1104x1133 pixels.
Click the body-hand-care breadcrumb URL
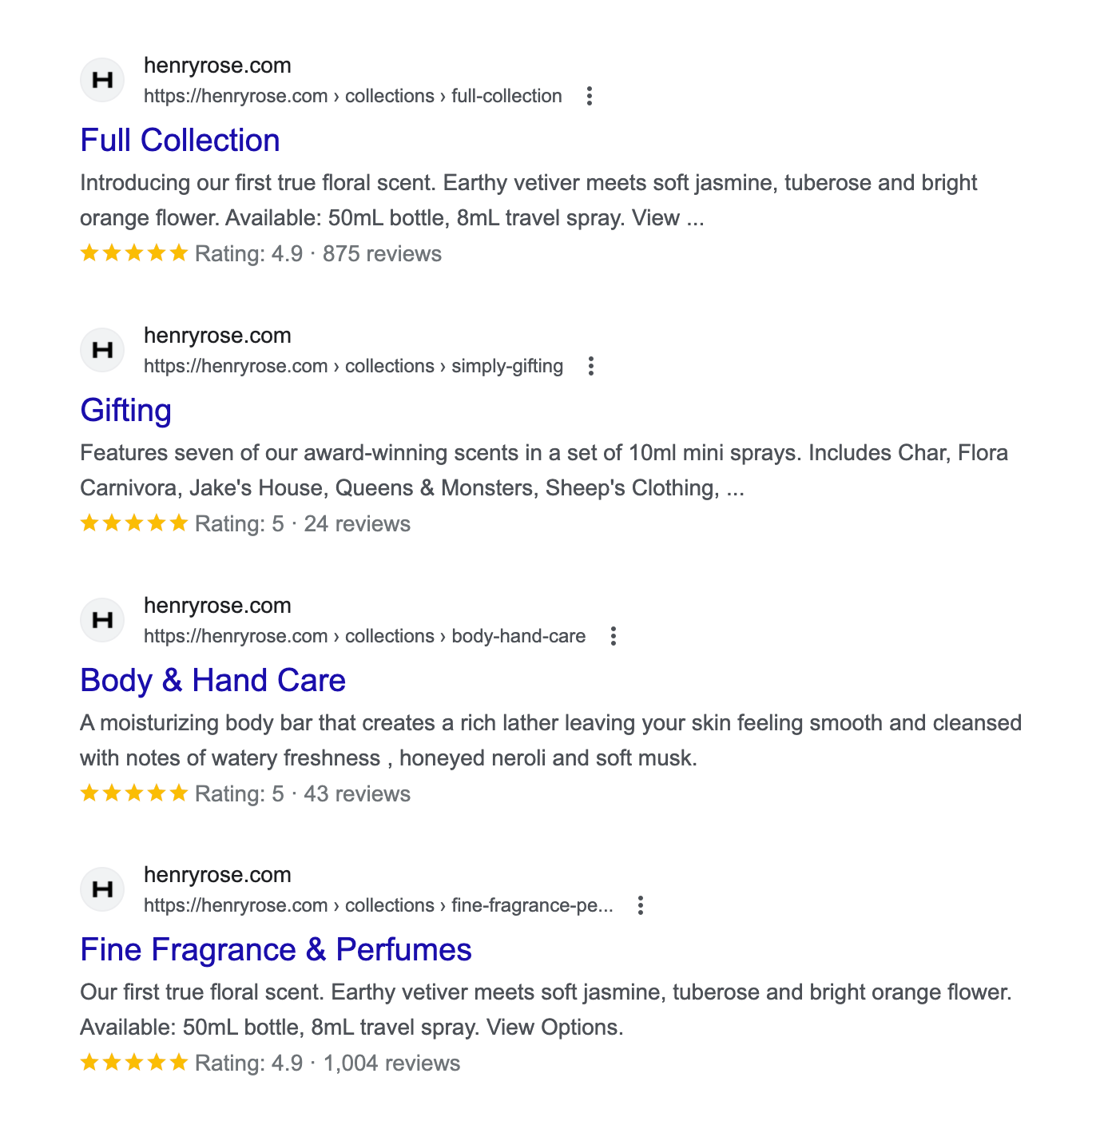click(364, 637)
